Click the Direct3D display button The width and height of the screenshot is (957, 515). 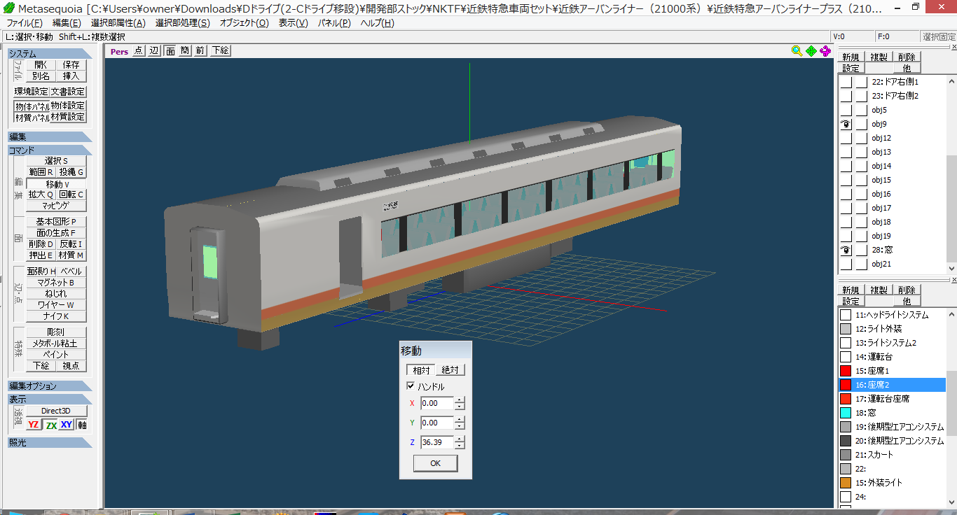coord(57,411)
